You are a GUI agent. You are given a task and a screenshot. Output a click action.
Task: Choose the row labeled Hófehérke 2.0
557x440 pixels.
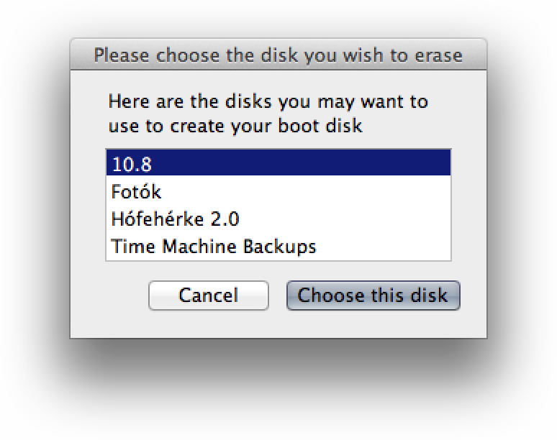click(278, 219)
